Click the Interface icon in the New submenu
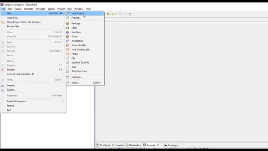Image resolution: width=268 pixels, height=151 pixels. click(67, 32)
